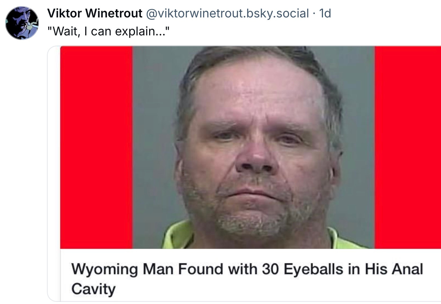Viewport: 441px width, 304px height.
Task: Click the white caption area beneath the photo
Action: pos(251,275)
